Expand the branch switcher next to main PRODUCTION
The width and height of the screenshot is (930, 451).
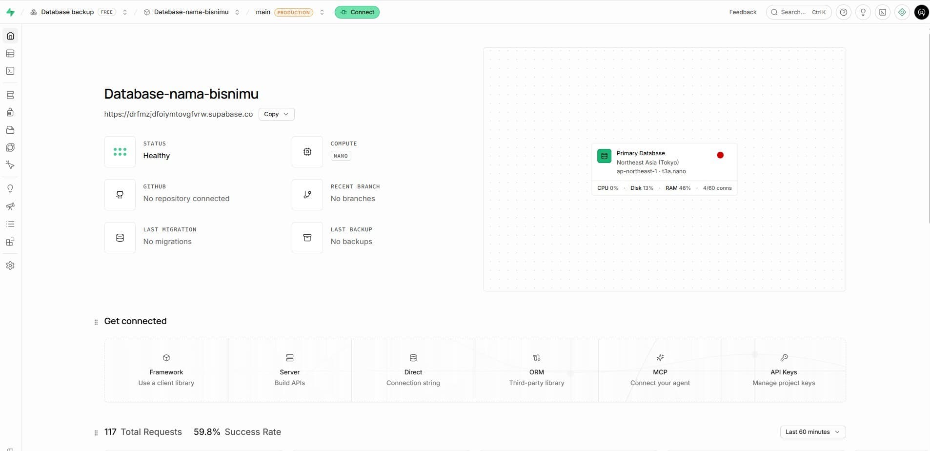tap(322, 12)
